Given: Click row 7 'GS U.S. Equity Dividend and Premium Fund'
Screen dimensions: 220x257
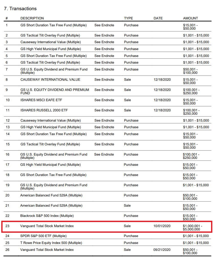Looking at the screenshot, I should [54, 71].
